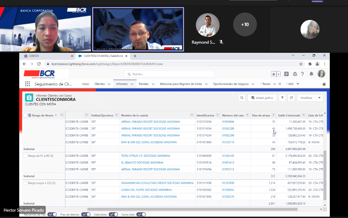Click the Modificar button
The width and height of the screenshot is (348, 218).
coord(306,98)
